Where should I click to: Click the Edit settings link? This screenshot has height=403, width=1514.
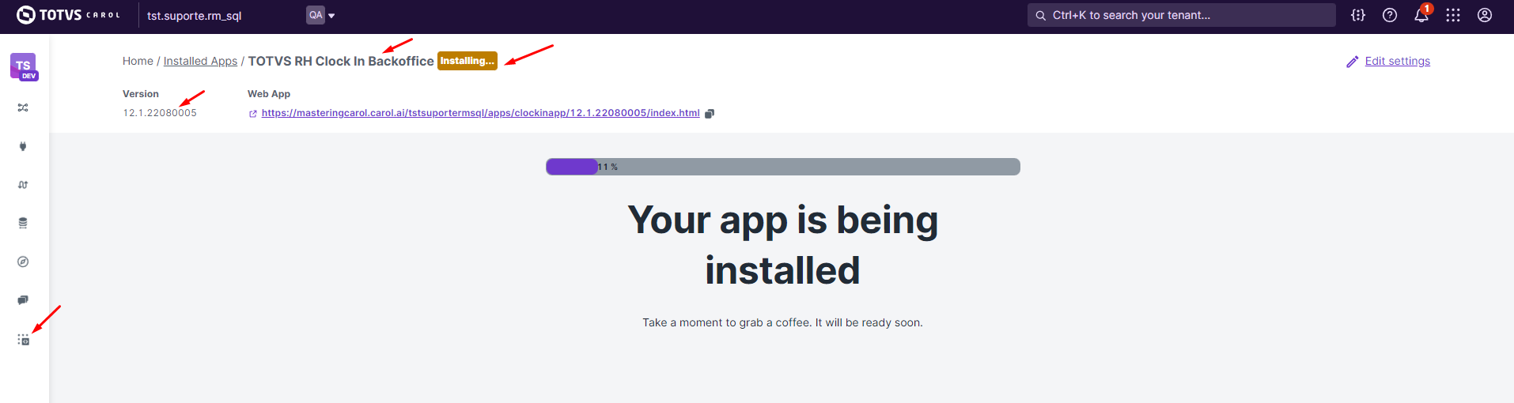[x=1397, y=61]
